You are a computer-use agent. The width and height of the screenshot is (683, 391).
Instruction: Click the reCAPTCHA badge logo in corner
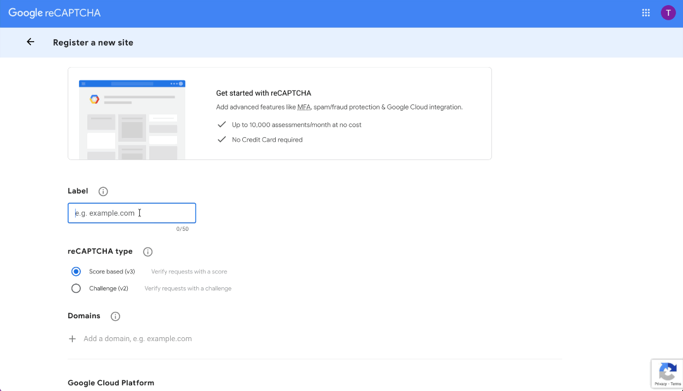(668, 370)
